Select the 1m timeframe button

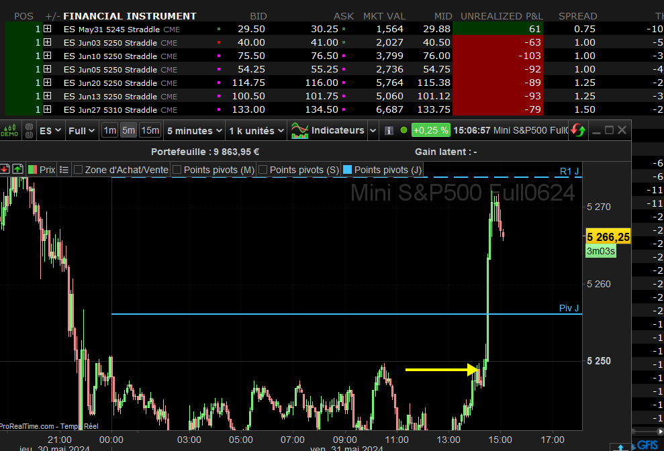[x=109, y=130]
